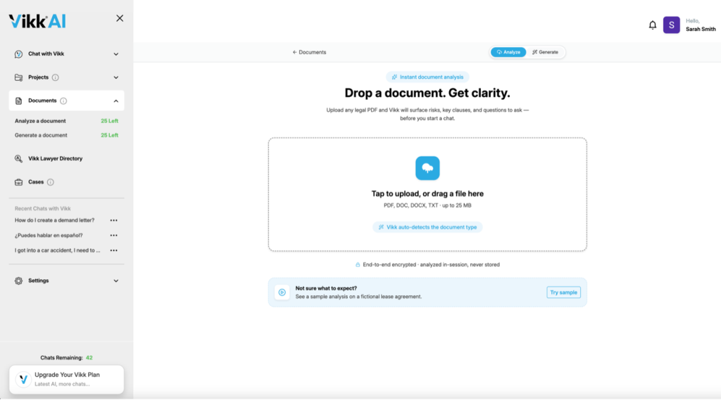Click "Not sure what to expect?" text
Screen dimensions: 721x405
click(326, 288)
